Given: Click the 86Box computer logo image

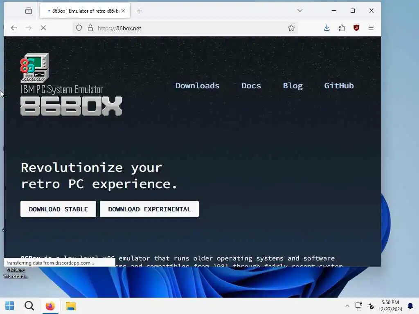Looking at the screenshot, I should click(x=35, y=67).
